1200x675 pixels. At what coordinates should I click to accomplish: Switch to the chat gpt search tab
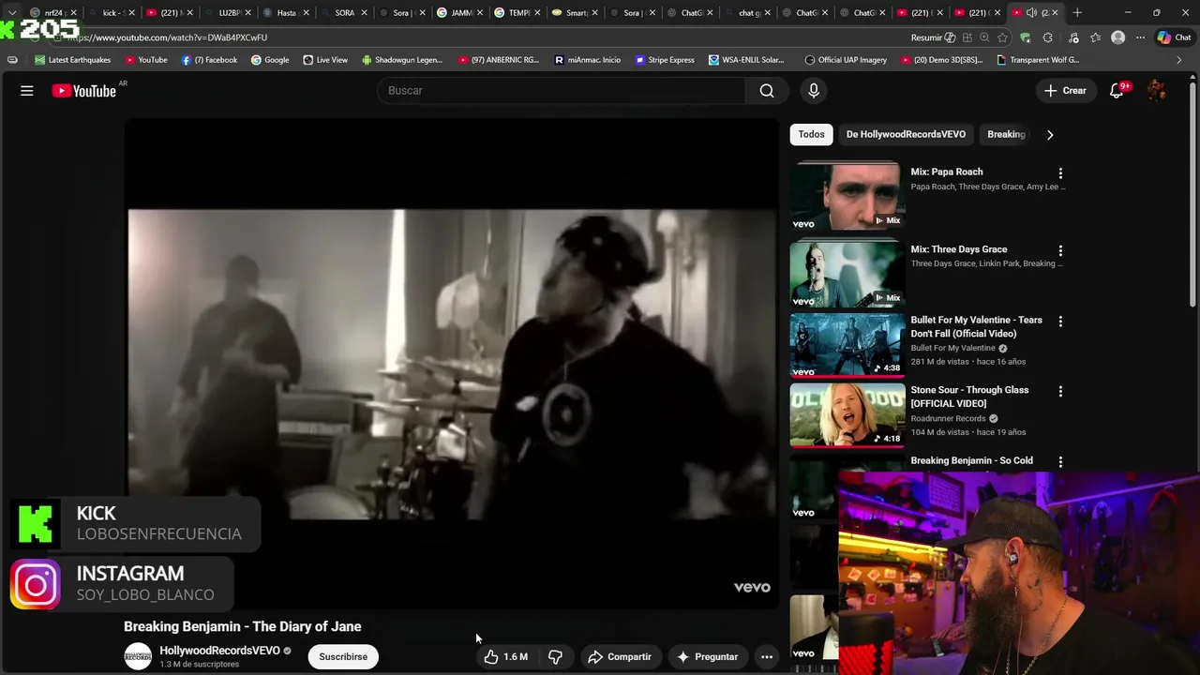click(747, 13)
